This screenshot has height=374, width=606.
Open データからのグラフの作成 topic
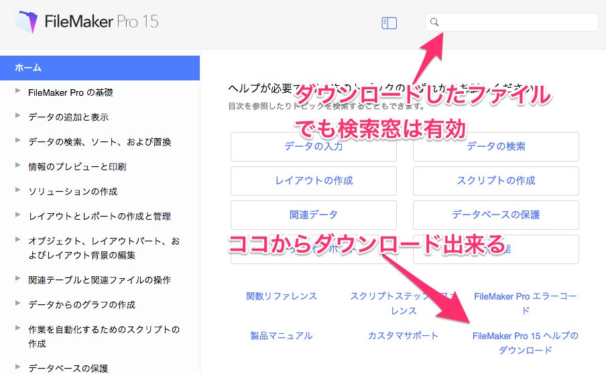tap(82, 305)
